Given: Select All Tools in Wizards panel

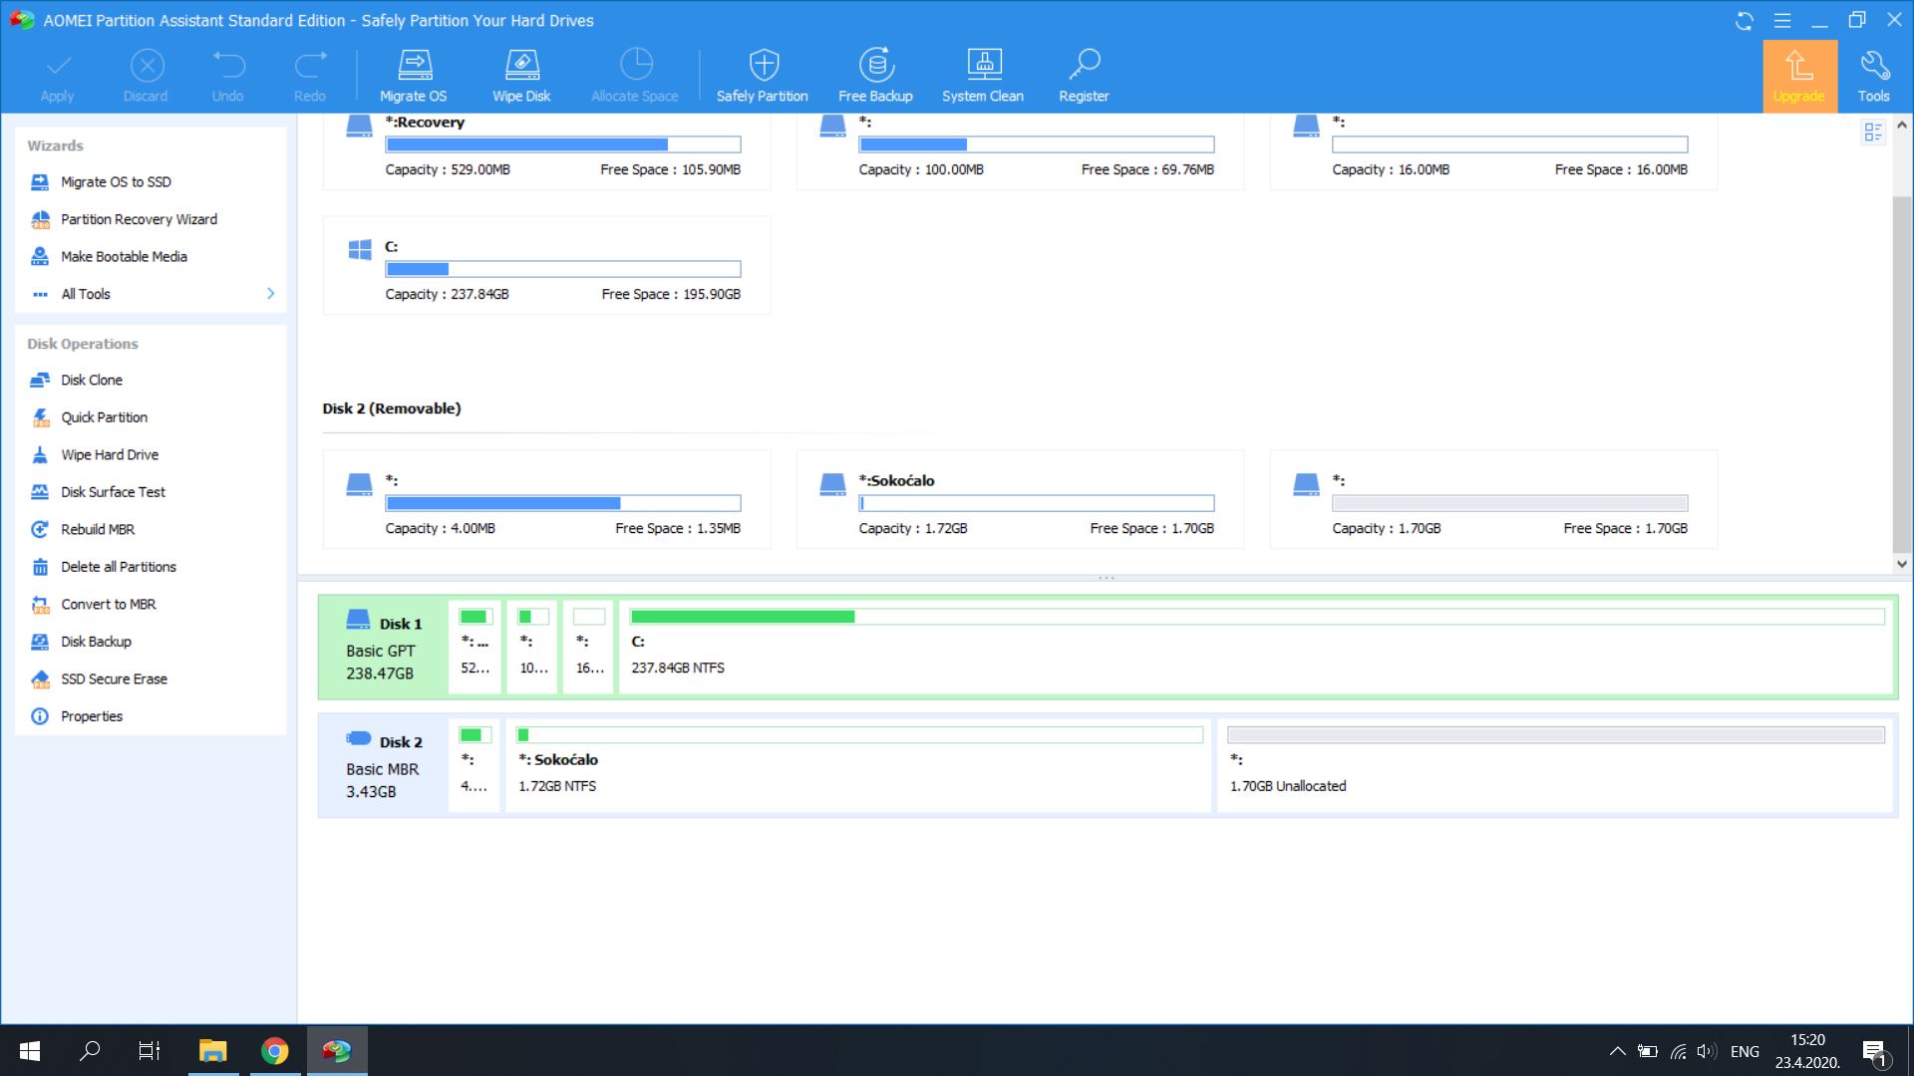Looking at the screenshot, I should [85, 294].
